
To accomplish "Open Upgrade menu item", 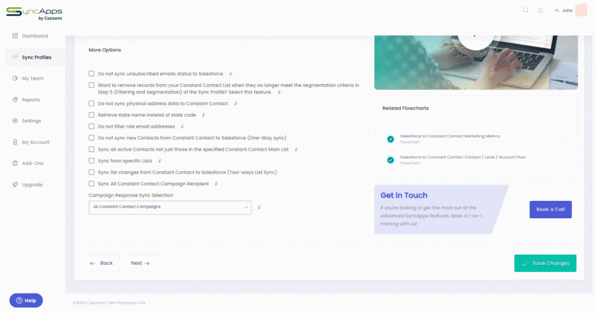I will click(x=32, y=184).
